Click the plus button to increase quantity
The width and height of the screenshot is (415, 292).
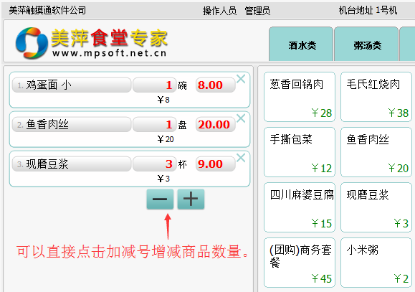coord(191,199)
